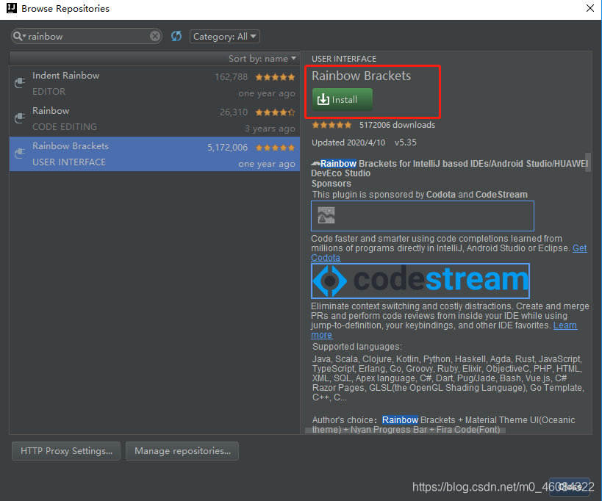Click the plug icon beside Rainbow, CODE EDITING
The image size is (602, 501).
(20, 118)
